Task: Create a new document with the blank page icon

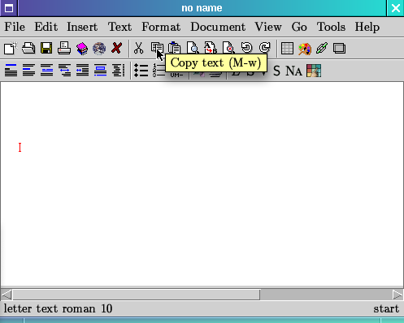Action: pyautogui.click(x=11, y=49)
